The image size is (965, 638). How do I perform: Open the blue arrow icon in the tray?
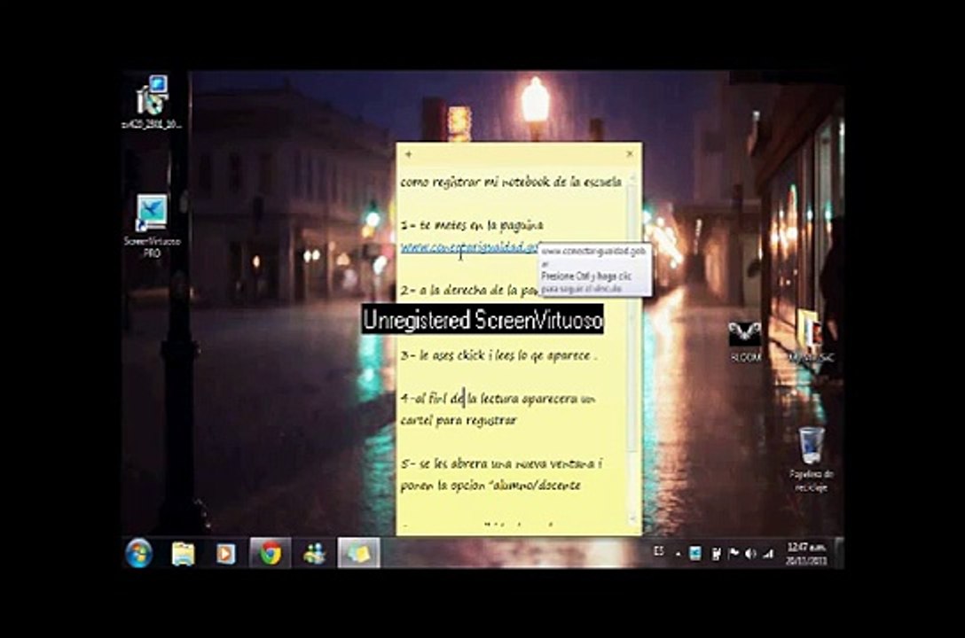pyautogui.click(x=695, y=554)
